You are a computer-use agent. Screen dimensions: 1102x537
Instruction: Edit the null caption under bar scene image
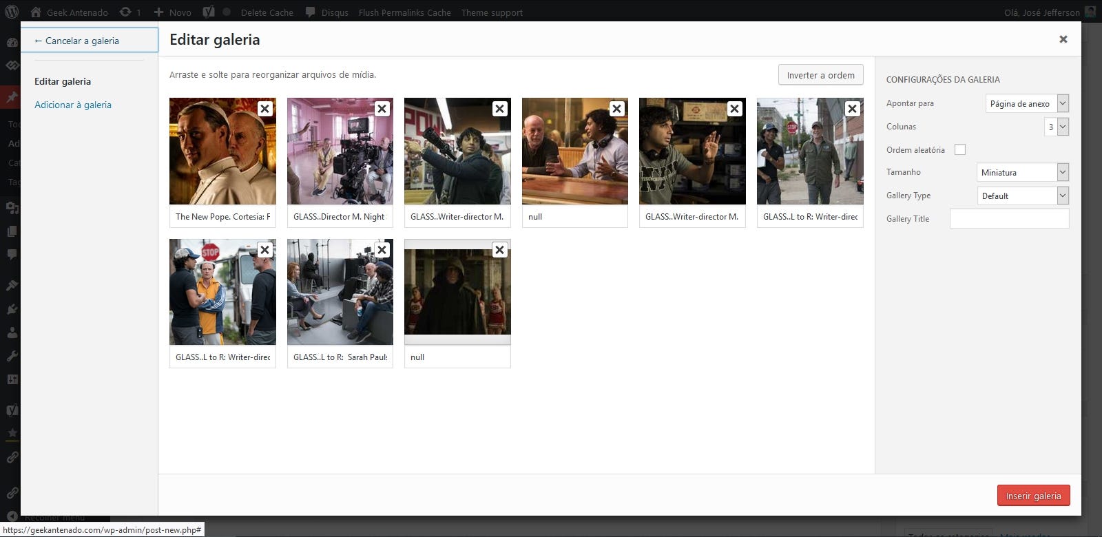click(575, 216)
